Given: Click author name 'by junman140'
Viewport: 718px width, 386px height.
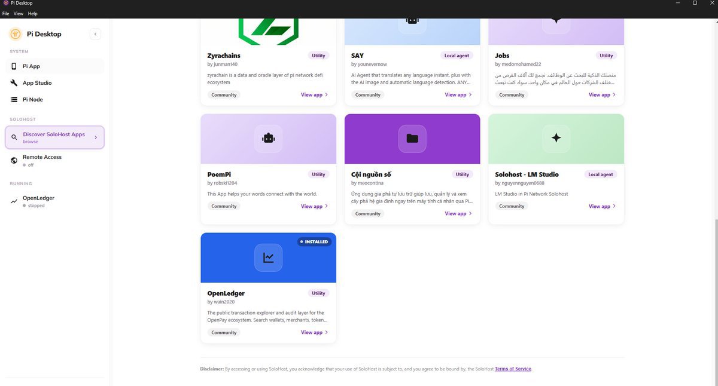Looking at the screenshot, I should click(x=223, y=64).
